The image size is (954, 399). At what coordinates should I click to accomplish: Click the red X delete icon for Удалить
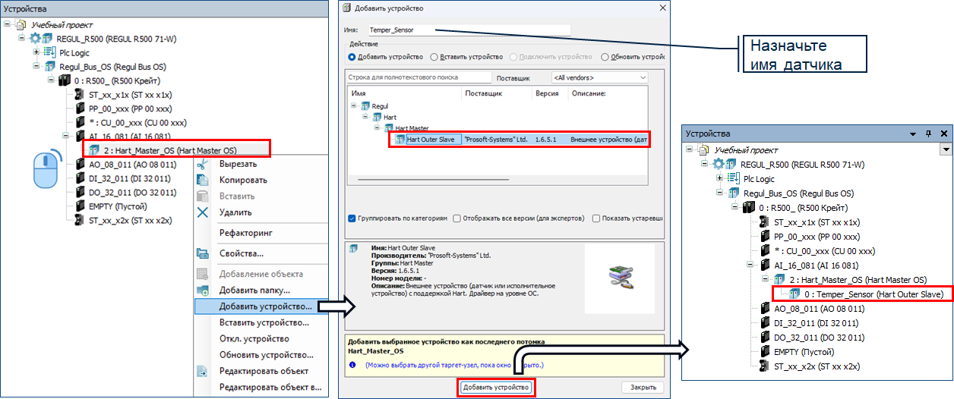tap(203, 212)
